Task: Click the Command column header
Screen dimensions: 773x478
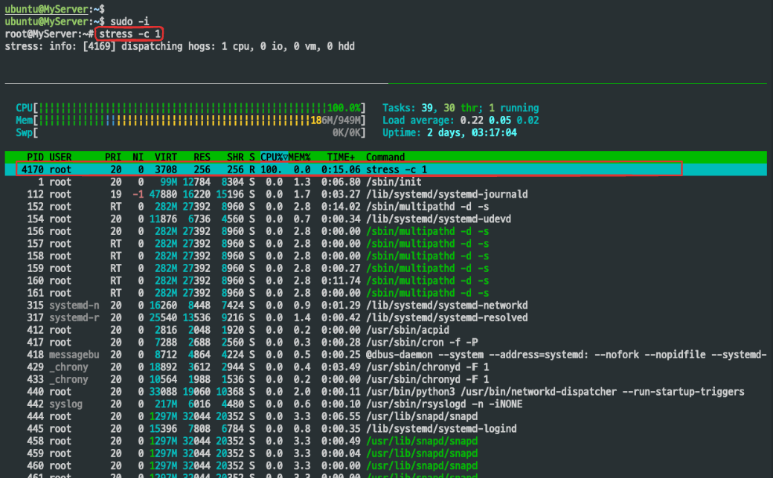Action: [x=385, y=157]
